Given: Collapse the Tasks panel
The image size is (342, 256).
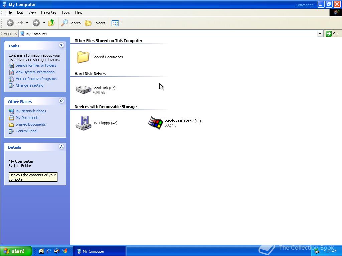Looking at the screenshot, I should pyautogui.click(x=61, y=45).
